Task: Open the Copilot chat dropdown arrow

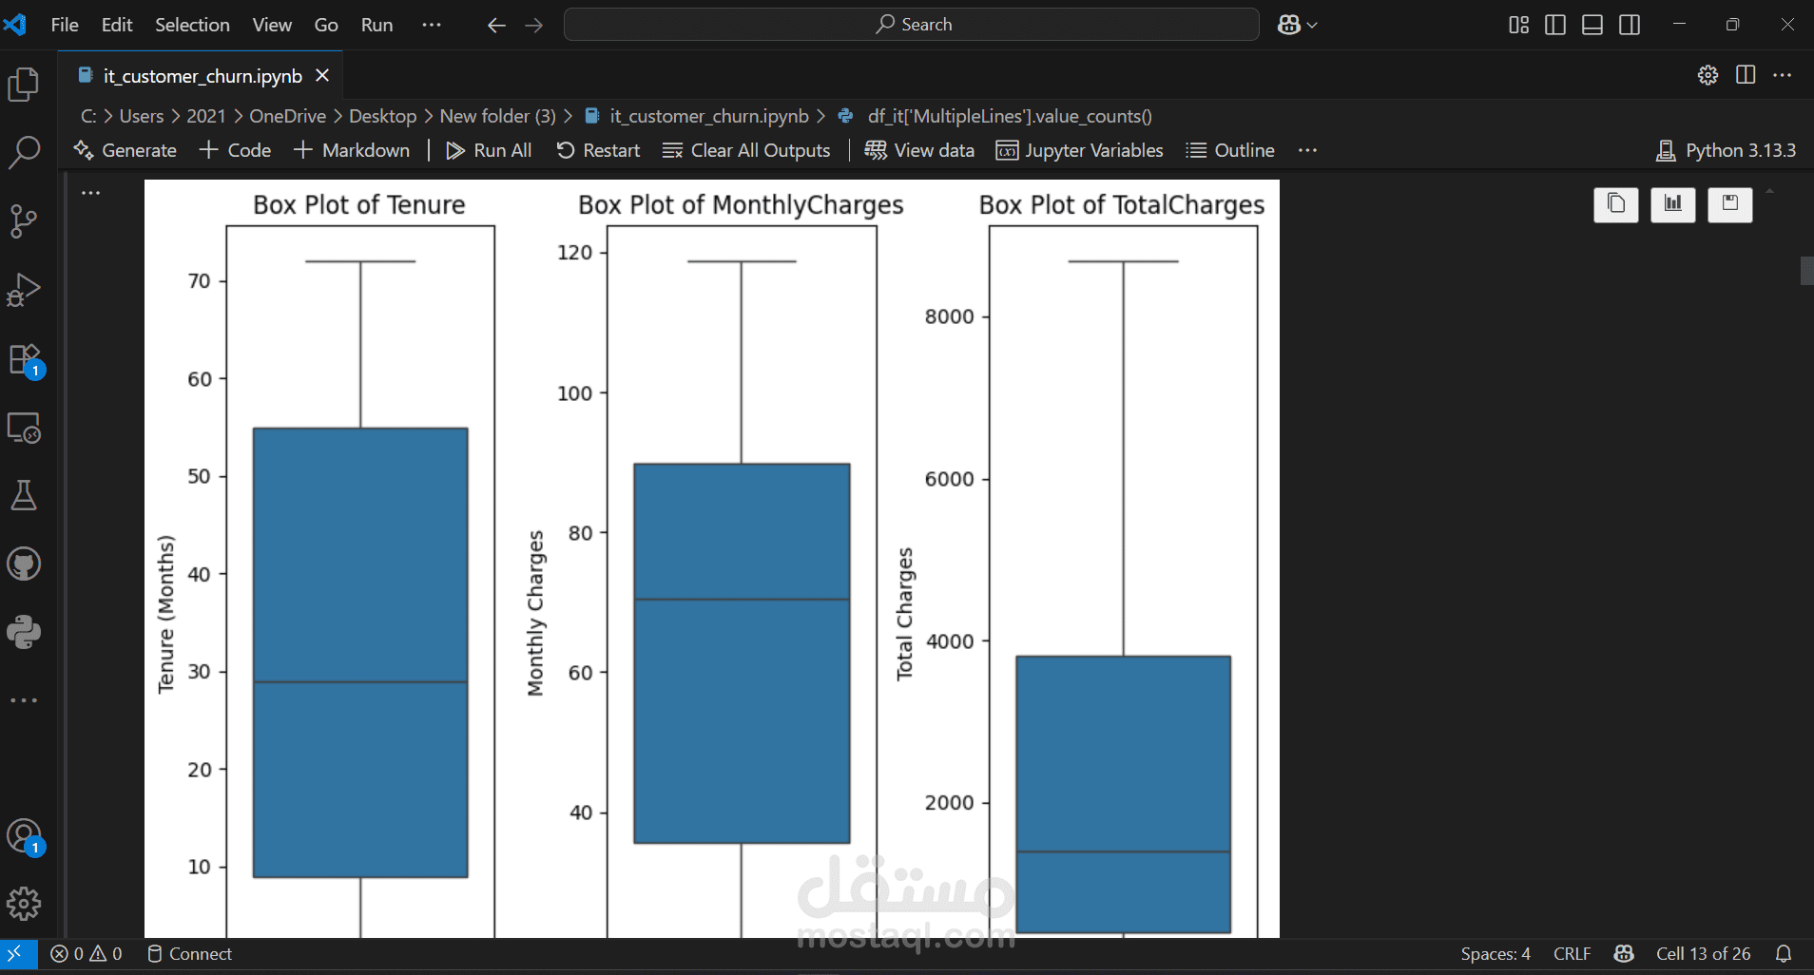Action: [x=1313, y=25]
